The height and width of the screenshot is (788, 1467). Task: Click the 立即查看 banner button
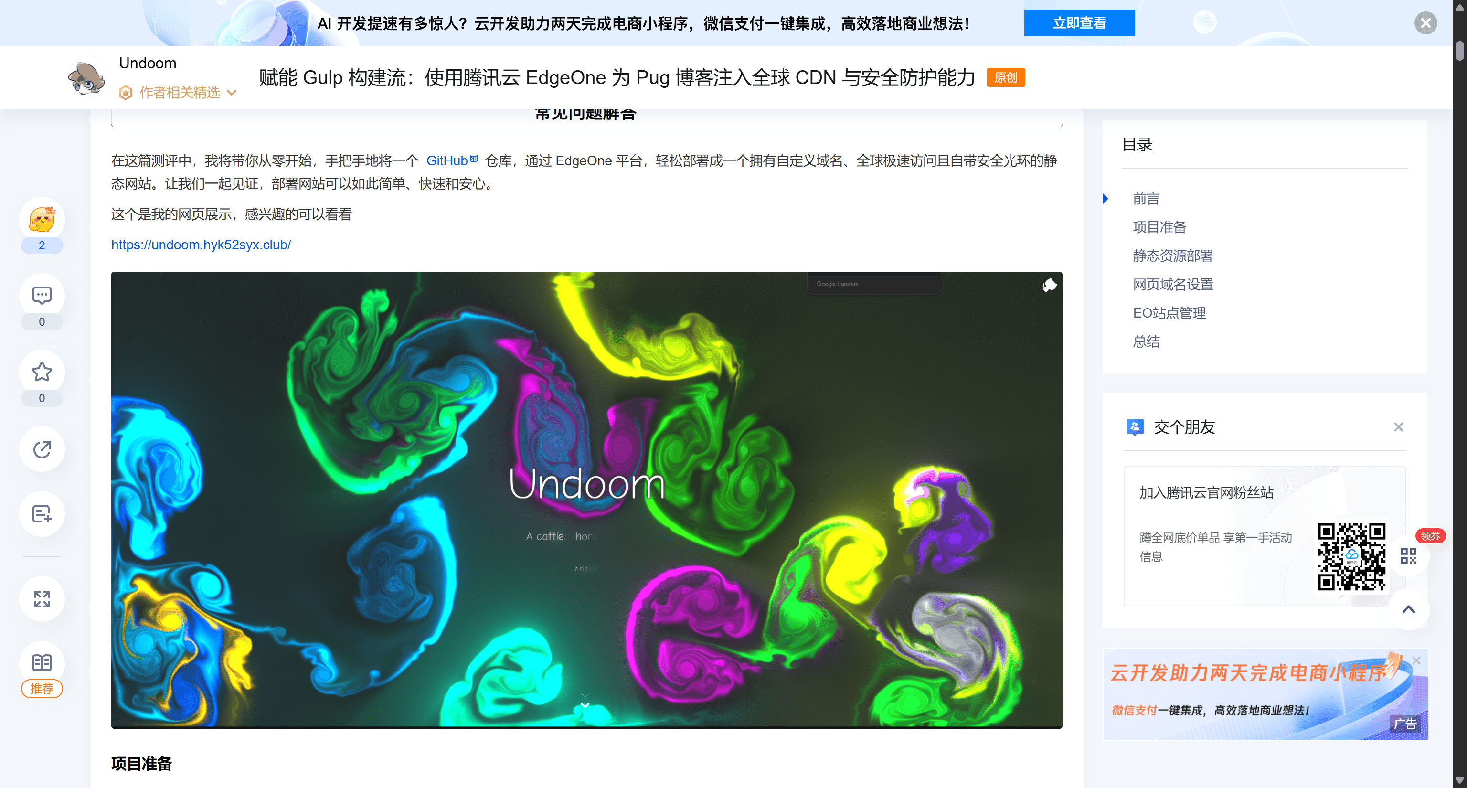tap(1079, 23)
